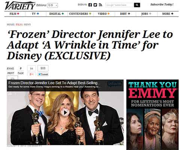The image size is (186, 150).
Task: Click the Google +1 button
Action: [31, 74]
